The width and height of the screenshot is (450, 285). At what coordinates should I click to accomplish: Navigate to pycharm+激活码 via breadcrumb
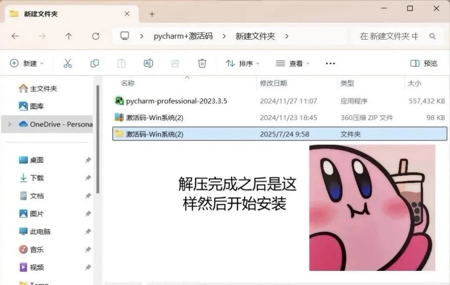(x=183, y=36)
